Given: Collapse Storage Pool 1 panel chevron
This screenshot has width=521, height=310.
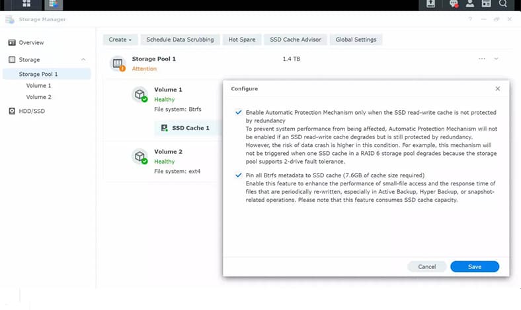Looking at the screenshot, I should click(x=496, y=59).
